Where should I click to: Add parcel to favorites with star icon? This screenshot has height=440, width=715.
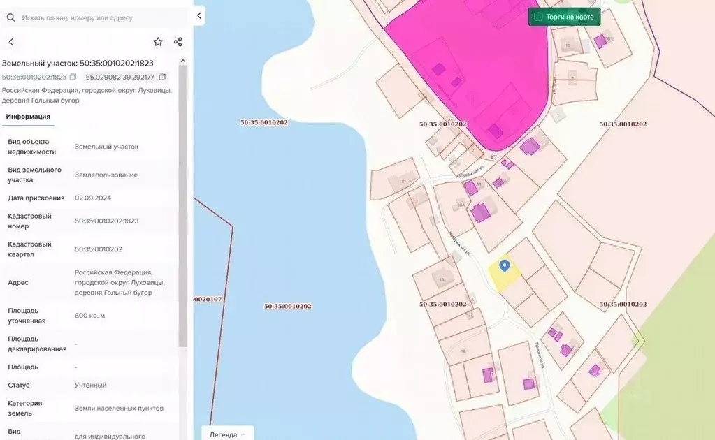coord(158,42)
